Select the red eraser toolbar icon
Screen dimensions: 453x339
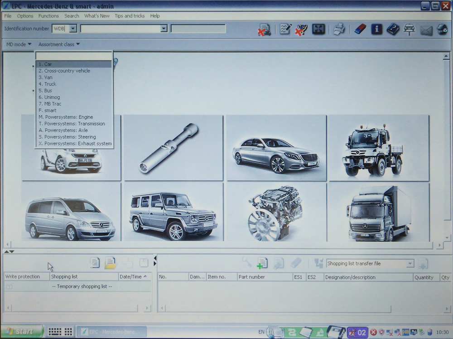coord(360,29)
